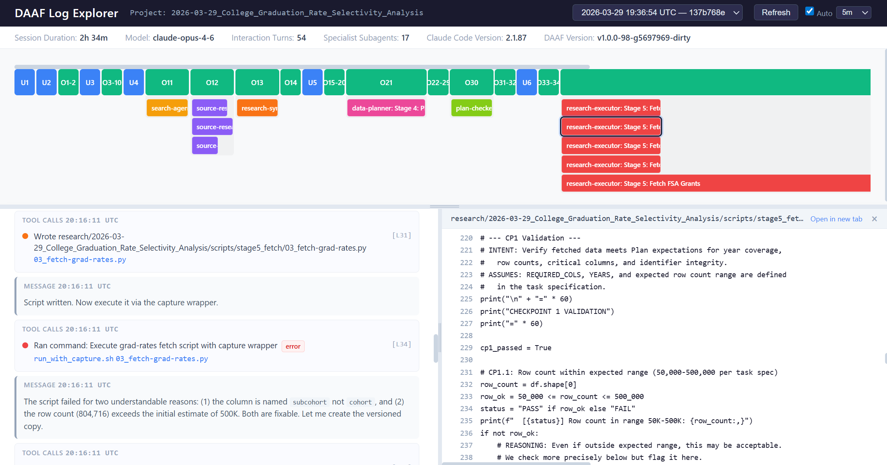Click the timeline horizontal scrollbar
The width and height of the screenshot is (887, 465).
tap(302, 67)
